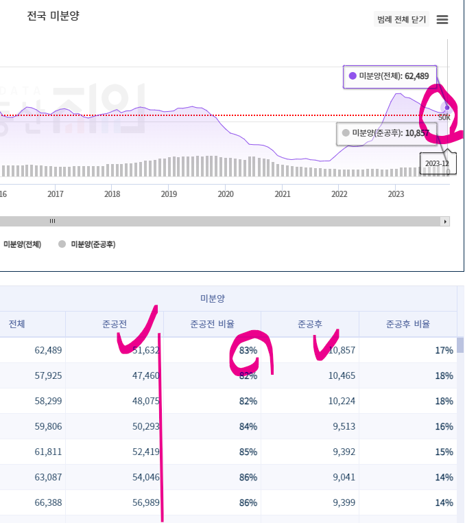The width and height of the screenshot is (465, 523).
Task: Click the 미분양 group header
Action: [213, 298]
